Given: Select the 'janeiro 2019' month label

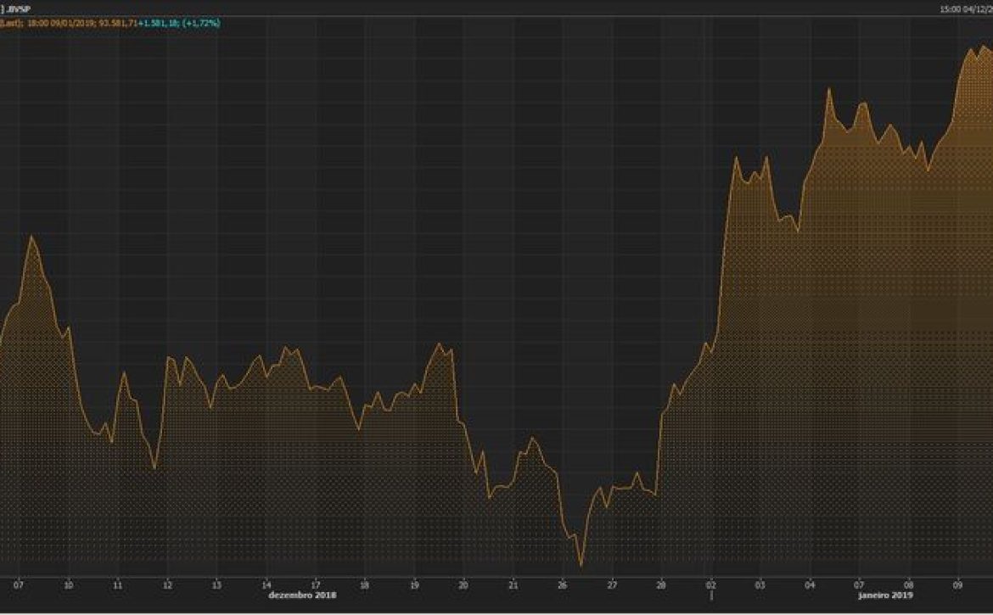Looking at the screenshot, I should click(885, 595).
